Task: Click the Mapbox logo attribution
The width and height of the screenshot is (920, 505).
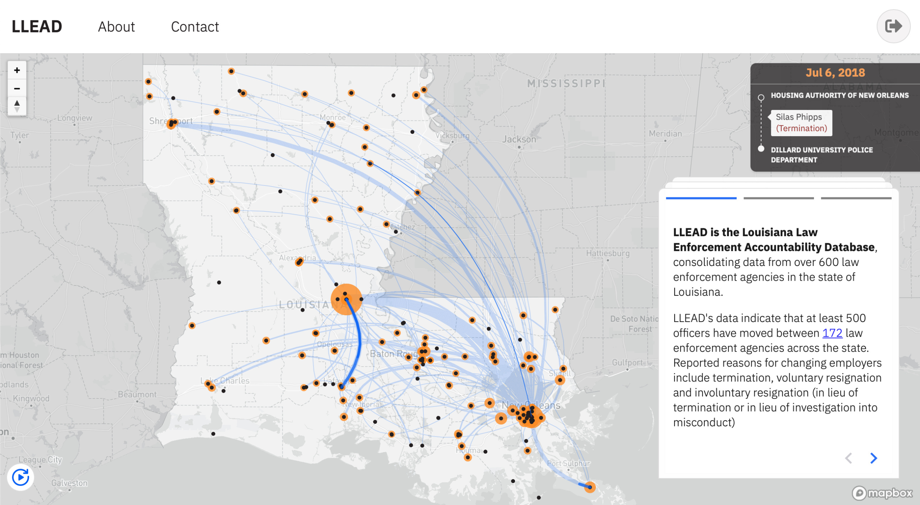Action: click(x=882, y=493)
